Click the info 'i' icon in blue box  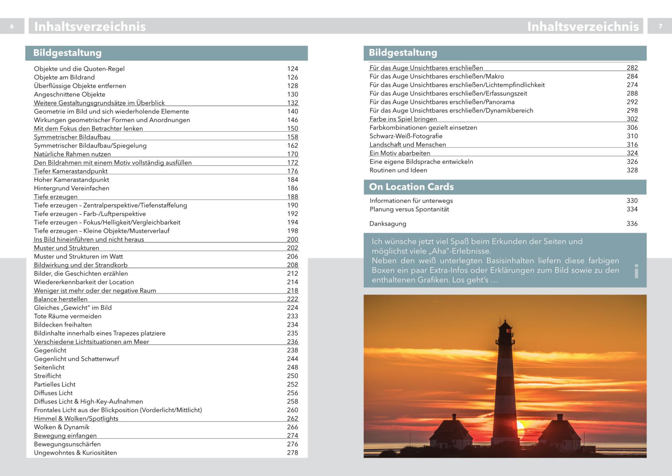coord(636,271)
